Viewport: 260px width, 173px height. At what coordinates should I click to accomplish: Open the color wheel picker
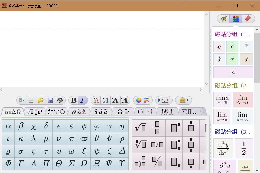tap(138, 100)
